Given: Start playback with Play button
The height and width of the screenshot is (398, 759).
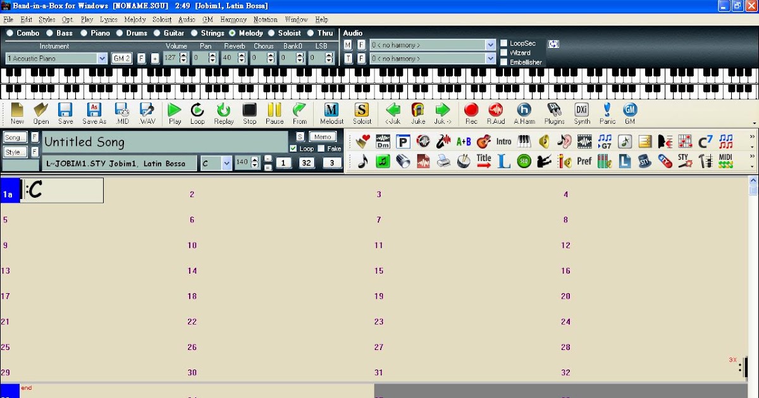Looking at the screenshot, I should pos(175,113).
